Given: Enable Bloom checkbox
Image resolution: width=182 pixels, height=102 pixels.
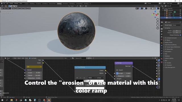Looking at the screenshot, I should point(166,40).
